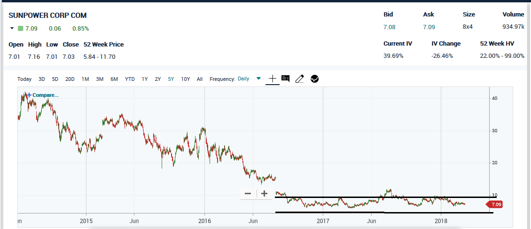Image resolution: width=531 pixels, height=229 pixels.
Task: Click the Open value 7.01
Action: [14, 56]
